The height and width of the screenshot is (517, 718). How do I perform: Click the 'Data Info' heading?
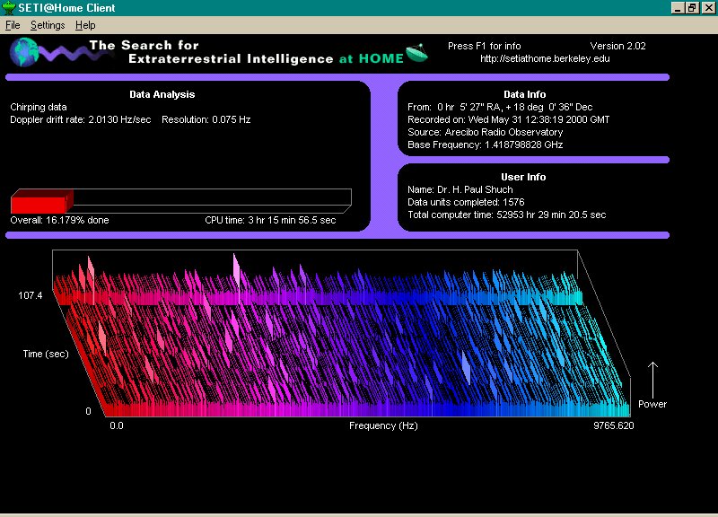tap(525, 94)
